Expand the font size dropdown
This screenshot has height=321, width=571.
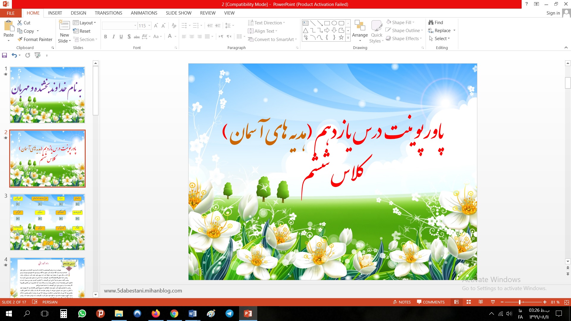(149, 26)
